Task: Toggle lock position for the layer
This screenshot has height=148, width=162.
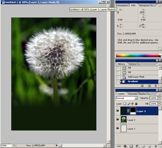Action: [132, 104]
